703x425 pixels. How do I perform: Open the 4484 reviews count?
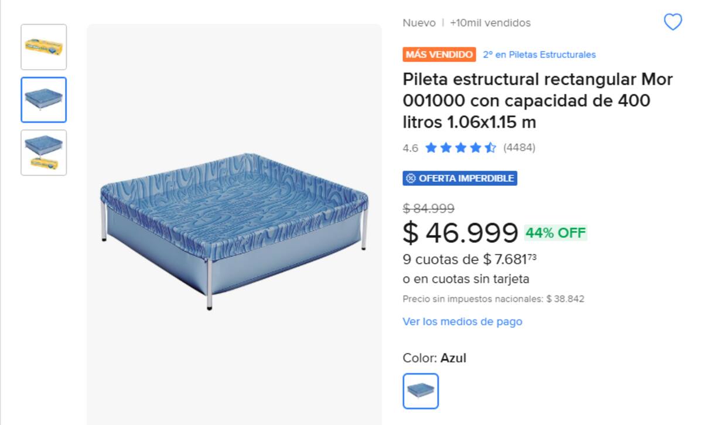point(519,148)
